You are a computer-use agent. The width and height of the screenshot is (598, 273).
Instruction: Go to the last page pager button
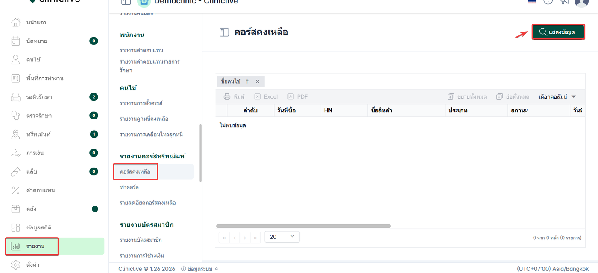255,238
